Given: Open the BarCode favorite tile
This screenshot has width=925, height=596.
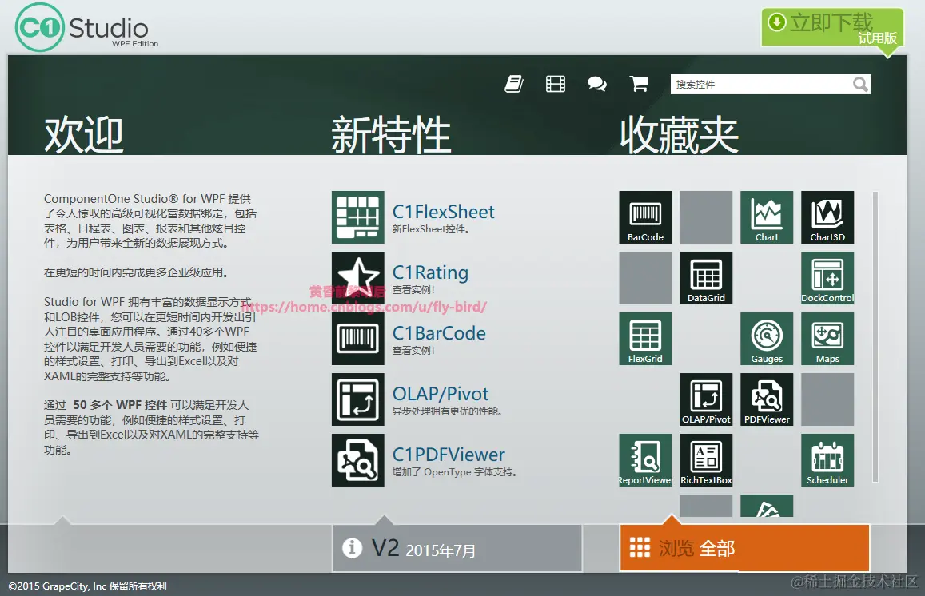Looking at the screenshot, I should pyautogui.click(x=645, y=217).
